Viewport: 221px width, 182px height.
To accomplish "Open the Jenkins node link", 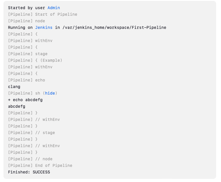I will coord(44,27).
